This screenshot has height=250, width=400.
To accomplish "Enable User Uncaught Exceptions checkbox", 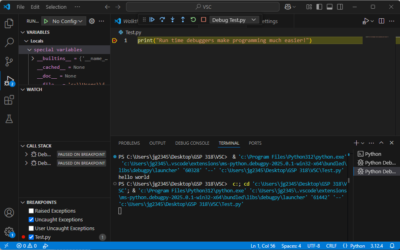I will [x=31, y=229].
